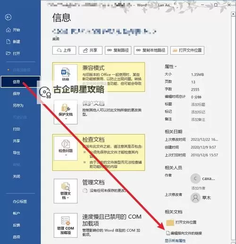Open Word 选项 settings
This screenshot has width=236, height=244.
(17, 237)
